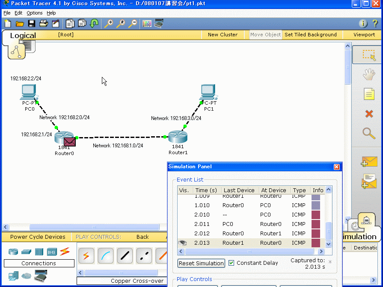
Task: Click the Power Cycle Devices button
Action: coord(38,237)
